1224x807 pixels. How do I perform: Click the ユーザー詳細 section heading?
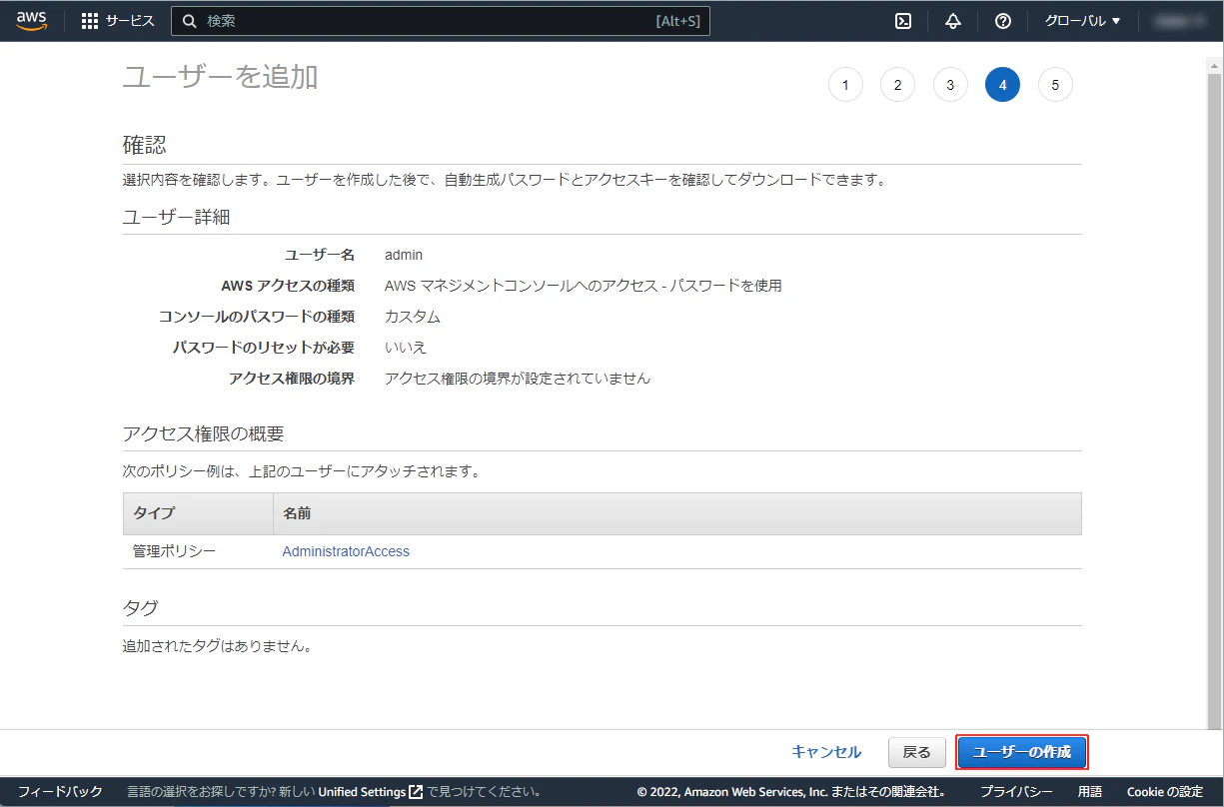click(177, 217)
